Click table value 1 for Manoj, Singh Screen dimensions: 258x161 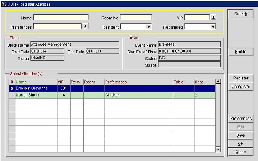pyautogui.click(x=184, y=95)
